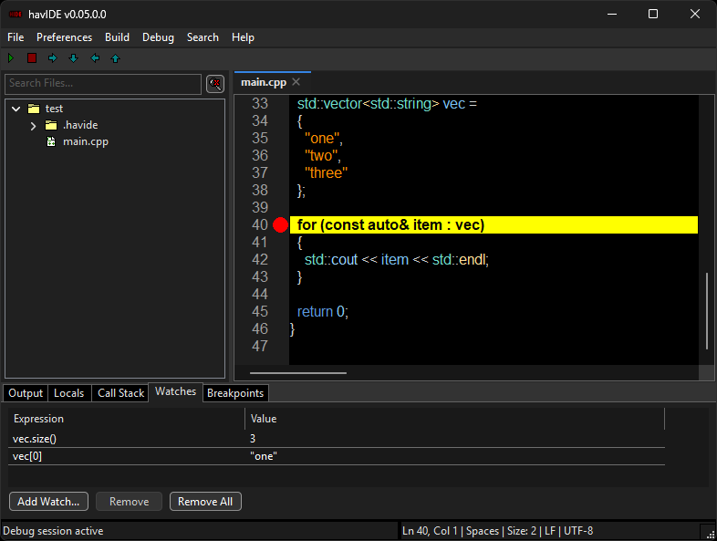Click in the Search Files input field
This screenshot has width=717, height=541.
coord(102,84)
